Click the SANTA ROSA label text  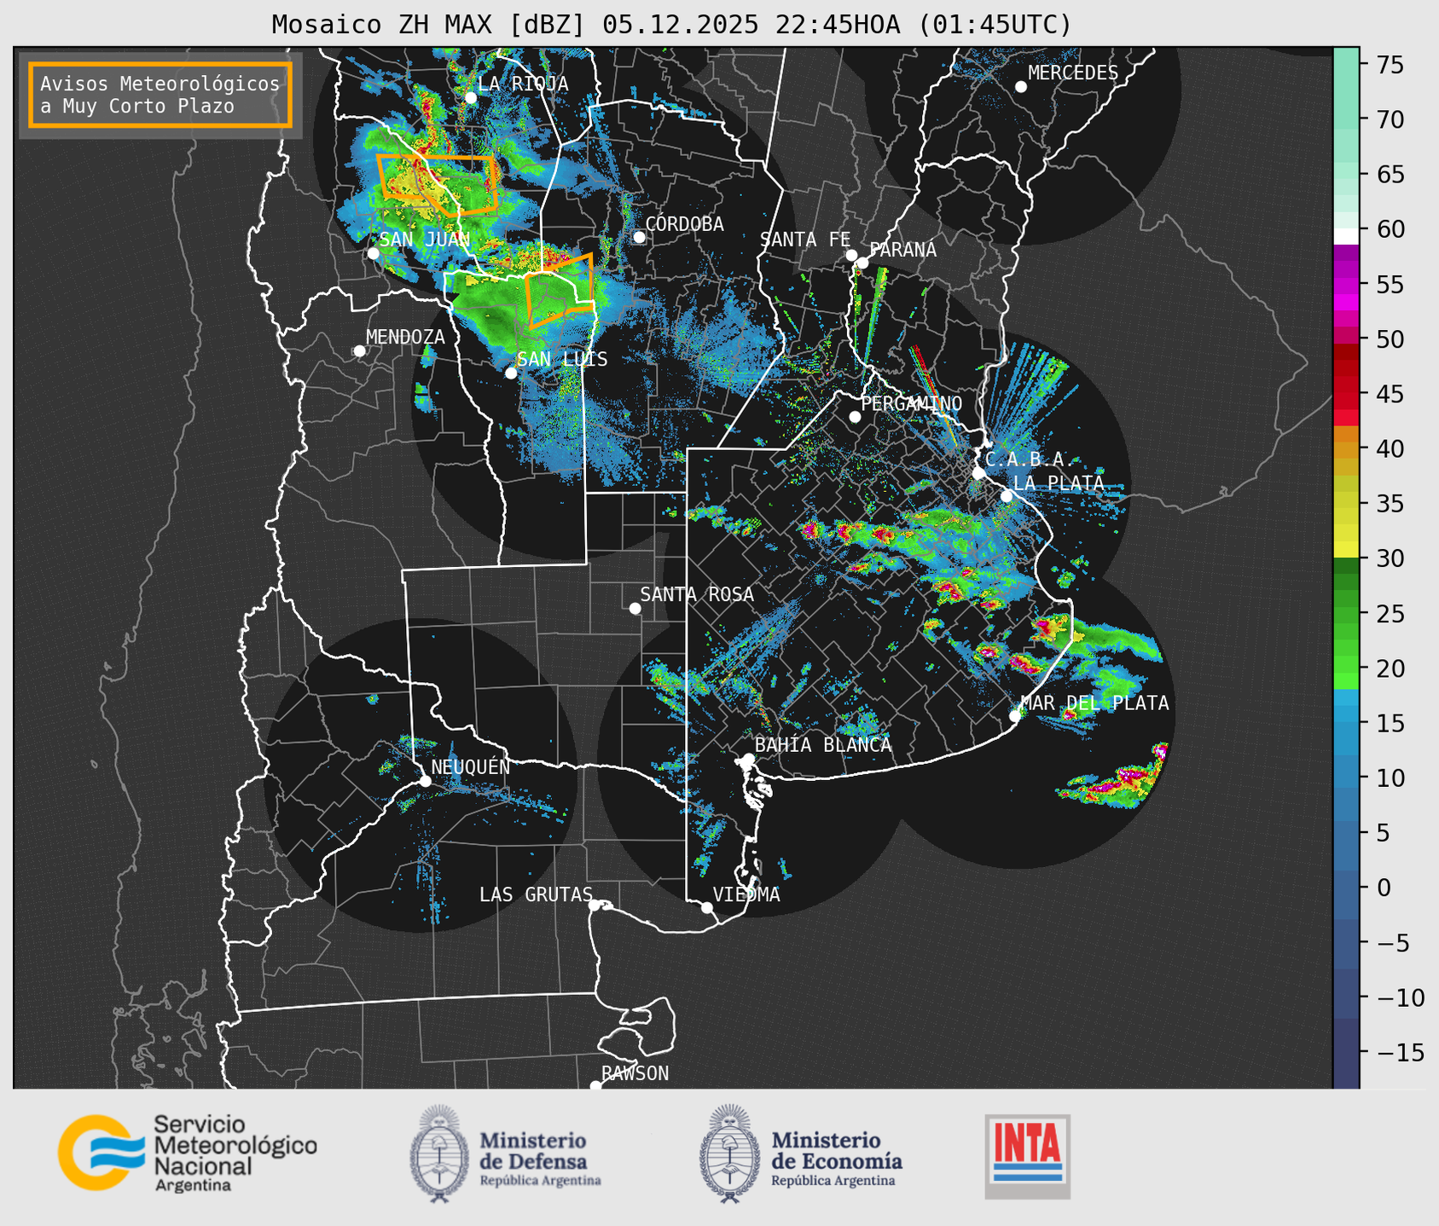pos(697,594)
